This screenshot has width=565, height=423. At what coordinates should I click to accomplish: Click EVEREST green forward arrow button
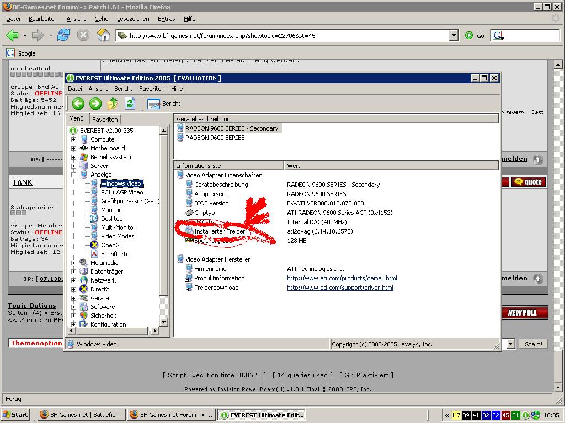tap(95, 104)
